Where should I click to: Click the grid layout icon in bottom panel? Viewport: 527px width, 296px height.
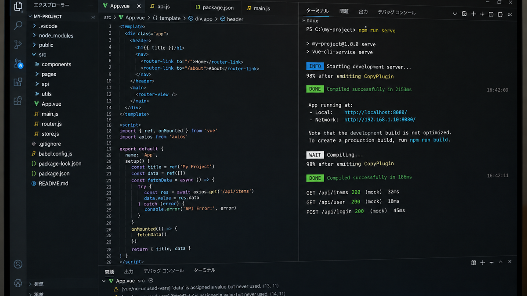pyautogui.click(x=473, y=263)
